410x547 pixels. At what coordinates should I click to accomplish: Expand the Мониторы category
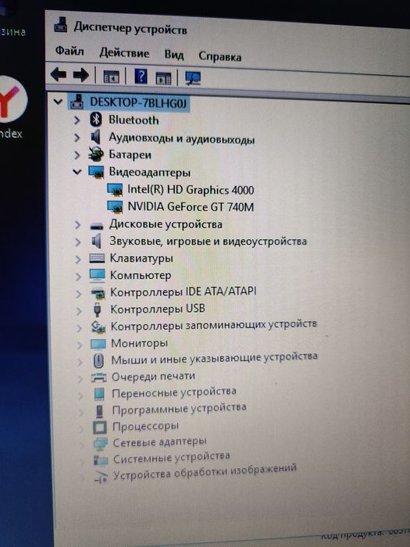pos(80,345)
